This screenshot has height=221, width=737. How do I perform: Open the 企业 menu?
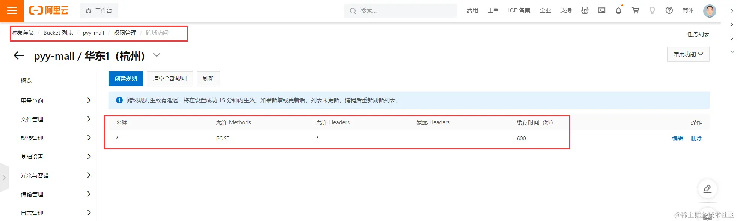(545, 10)
